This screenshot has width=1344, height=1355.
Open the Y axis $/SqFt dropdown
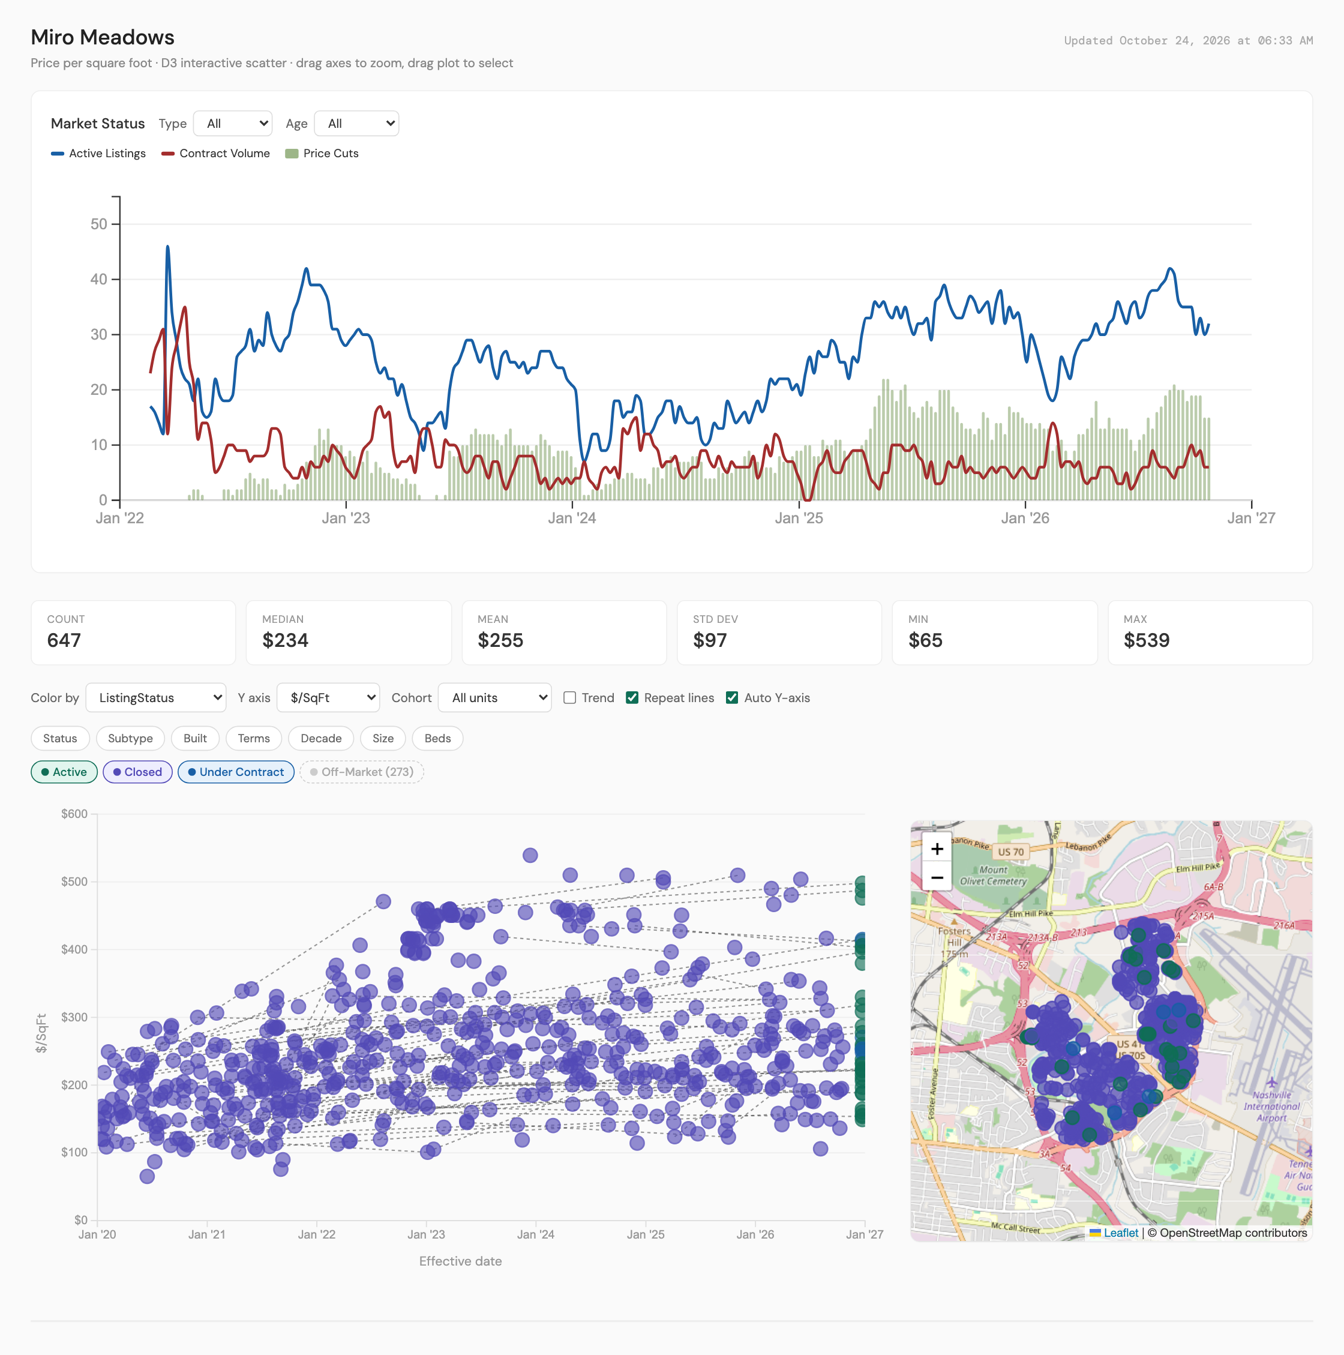coord(328,698)
